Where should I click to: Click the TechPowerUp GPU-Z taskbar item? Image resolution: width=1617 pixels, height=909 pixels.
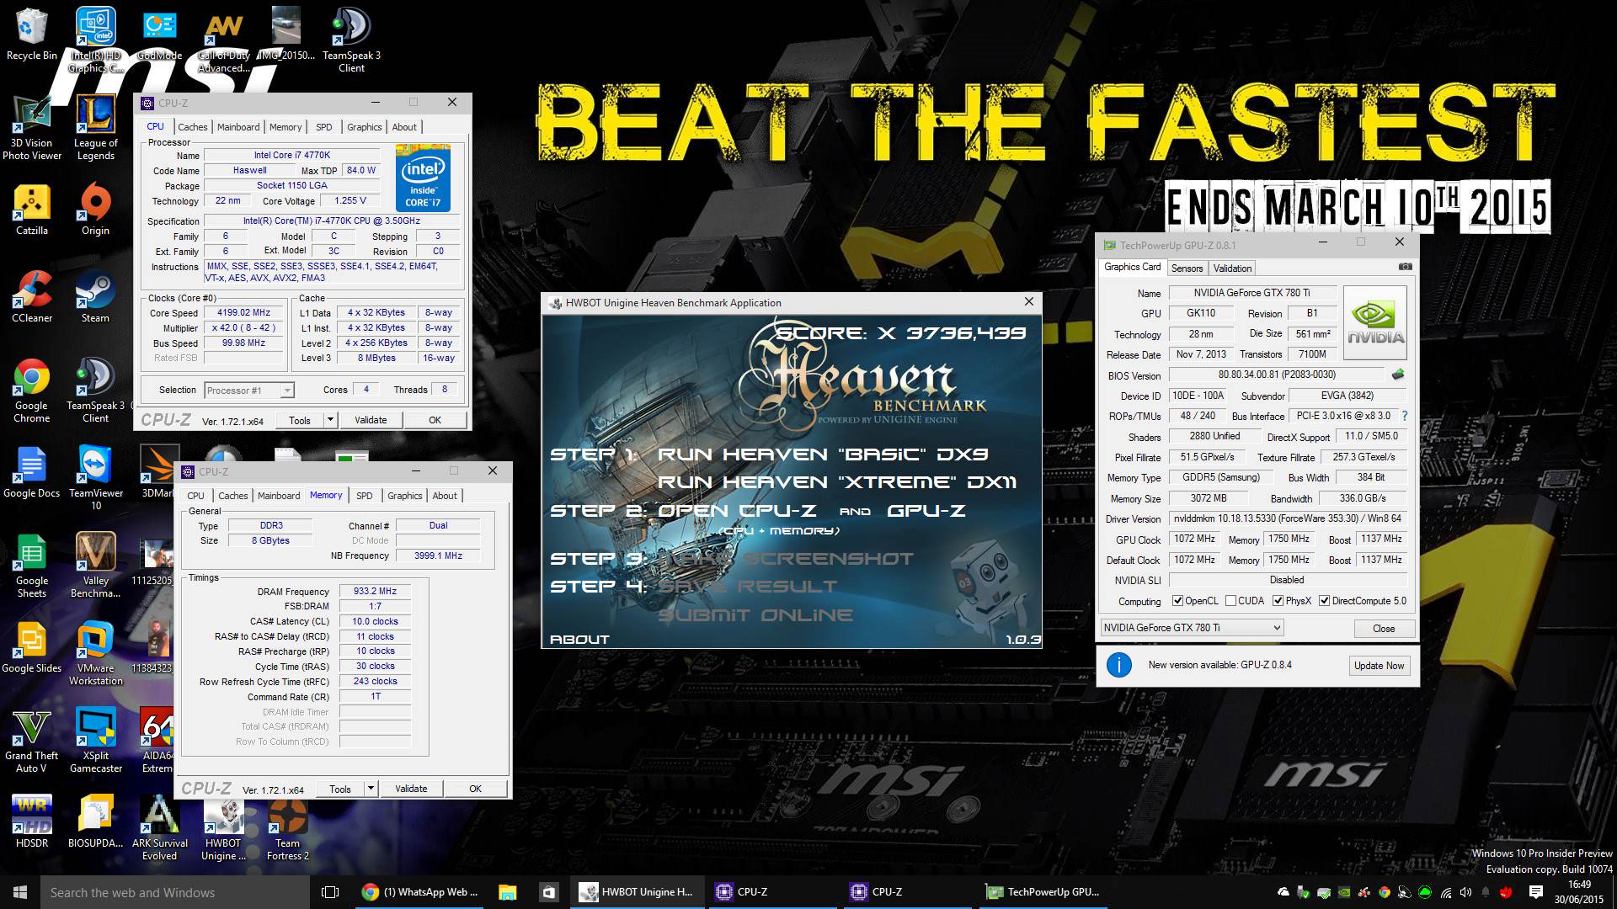1043,892
